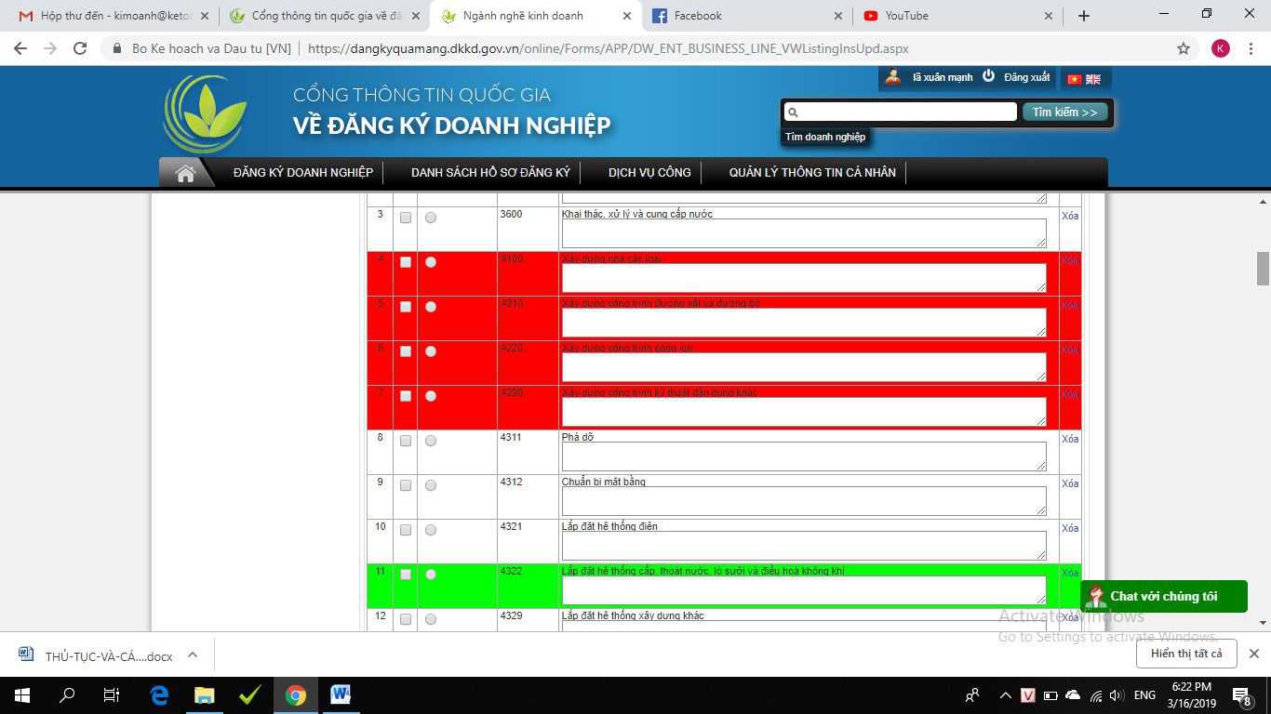Open the ĐĂNG KÝ DOANH NGHIỆP menu
The height and width of the screenshot is (714, 1271).
303,173
